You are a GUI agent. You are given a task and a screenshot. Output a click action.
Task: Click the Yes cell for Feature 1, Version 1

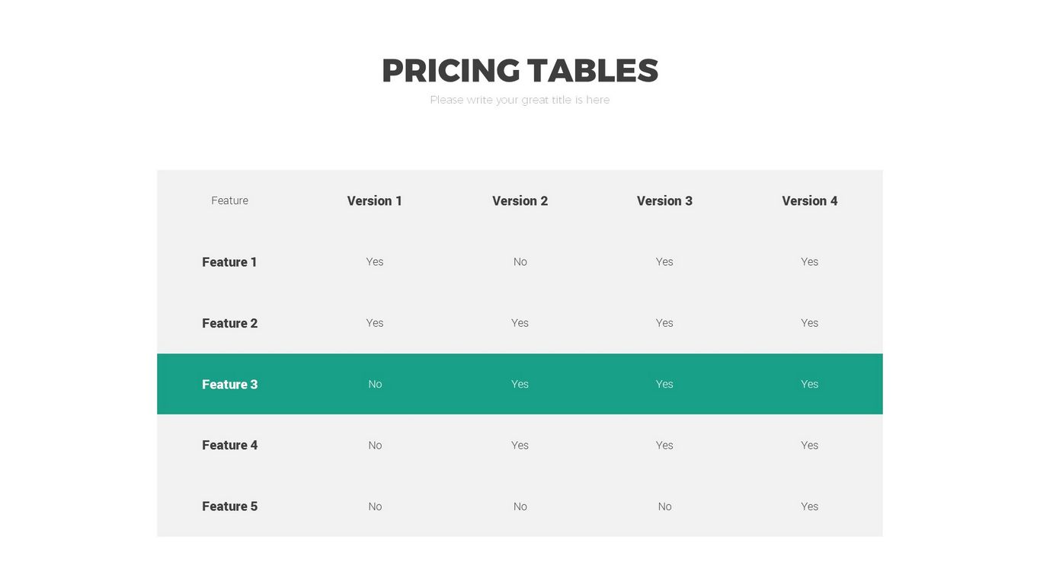pos(374,262)
